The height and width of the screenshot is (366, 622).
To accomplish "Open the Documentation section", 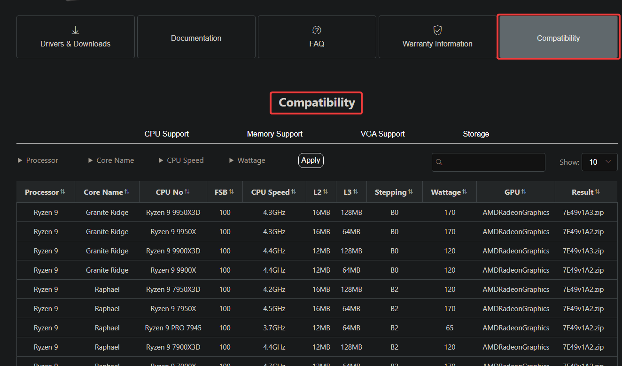I will point(196,37).
